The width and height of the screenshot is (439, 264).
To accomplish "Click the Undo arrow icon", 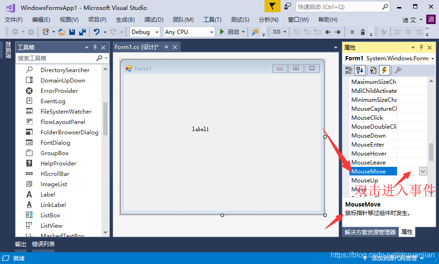I will 97,32.
